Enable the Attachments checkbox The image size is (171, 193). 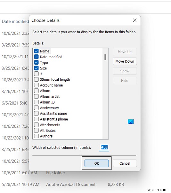36,124
